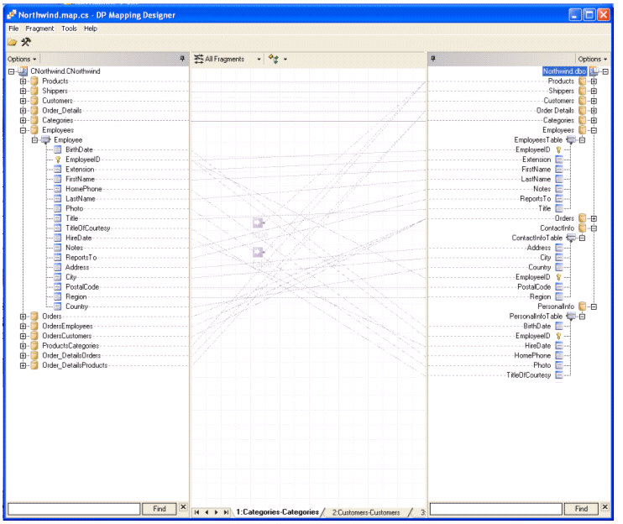Click the key icon beside EmployeesTable EmployeeID

pyautogui.click(x=558, y=149)
